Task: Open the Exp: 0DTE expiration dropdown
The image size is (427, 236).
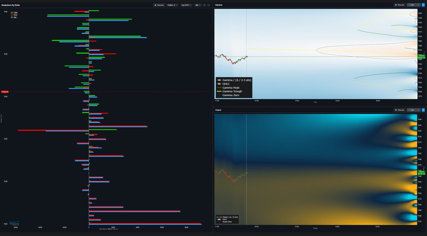Action: coord(186,5)
